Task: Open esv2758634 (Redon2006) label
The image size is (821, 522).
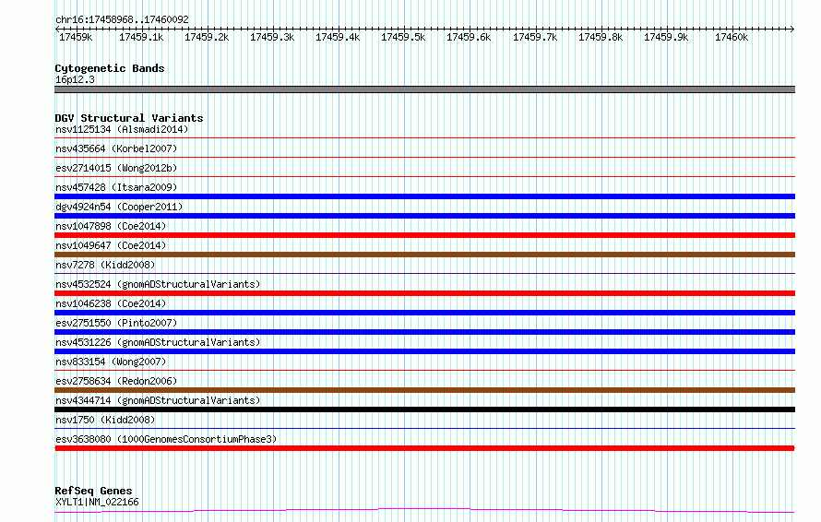Action: [x=116, y=381]
